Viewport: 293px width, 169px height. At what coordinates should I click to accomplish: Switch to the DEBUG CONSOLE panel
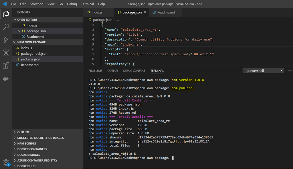[x=134, y=70]
